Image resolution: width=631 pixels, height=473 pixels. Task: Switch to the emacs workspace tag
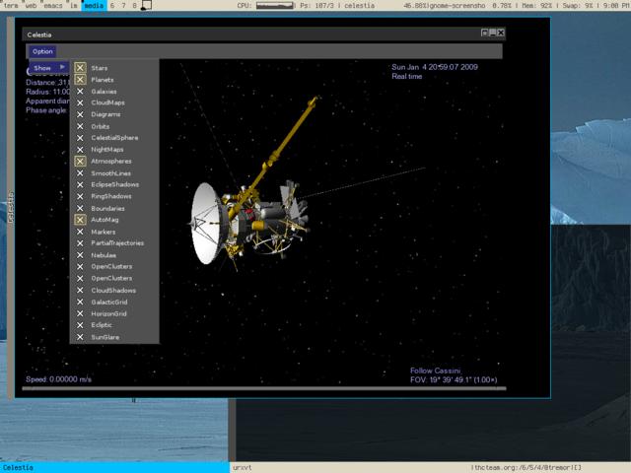tap(52, 6)
